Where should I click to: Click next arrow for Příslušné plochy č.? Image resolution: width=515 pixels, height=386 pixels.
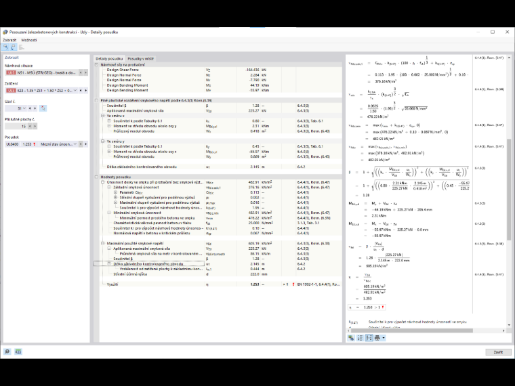[35, 126]
